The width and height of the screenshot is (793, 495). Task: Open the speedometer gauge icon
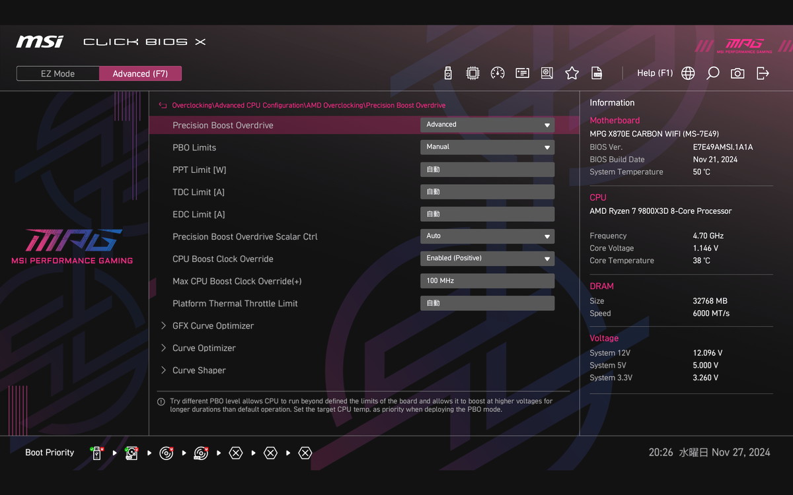pyautogui.click(x=498, y=73)
